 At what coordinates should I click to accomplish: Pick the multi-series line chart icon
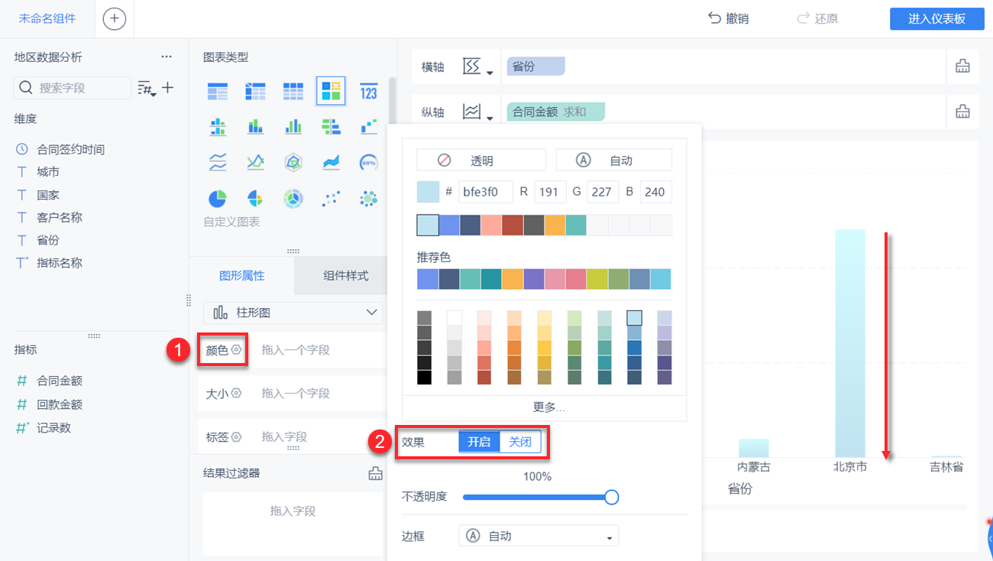click(255, 162)
